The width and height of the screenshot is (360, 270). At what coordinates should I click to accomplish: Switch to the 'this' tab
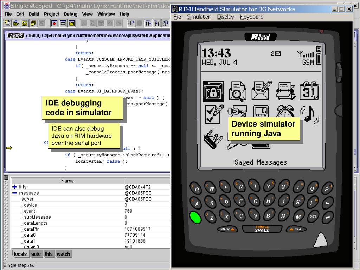coord(49,254)
